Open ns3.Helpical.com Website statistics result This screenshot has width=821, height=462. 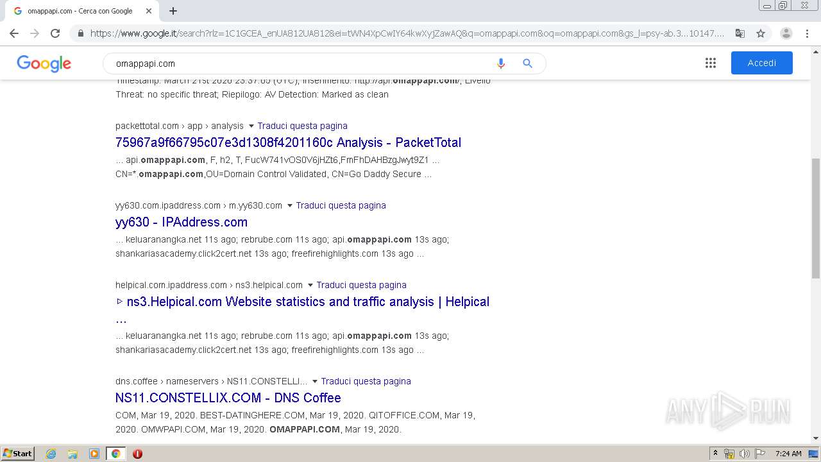click(x=302, y=302)
